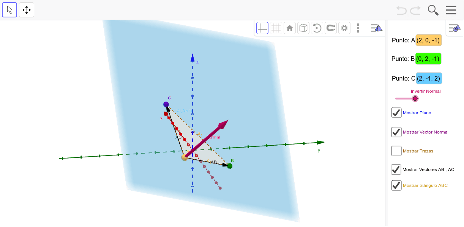Enable Mostrar Trazas checkbox

[396, 151]
